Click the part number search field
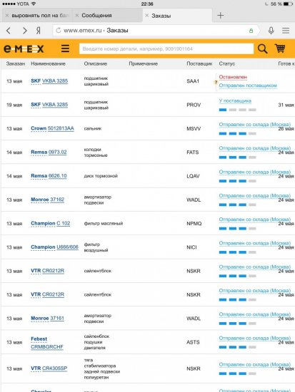 166,48
